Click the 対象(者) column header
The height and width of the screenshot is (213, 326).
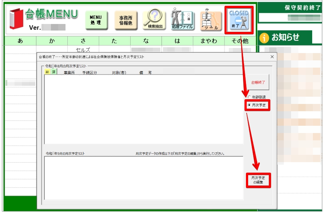(x=119, y=73)
